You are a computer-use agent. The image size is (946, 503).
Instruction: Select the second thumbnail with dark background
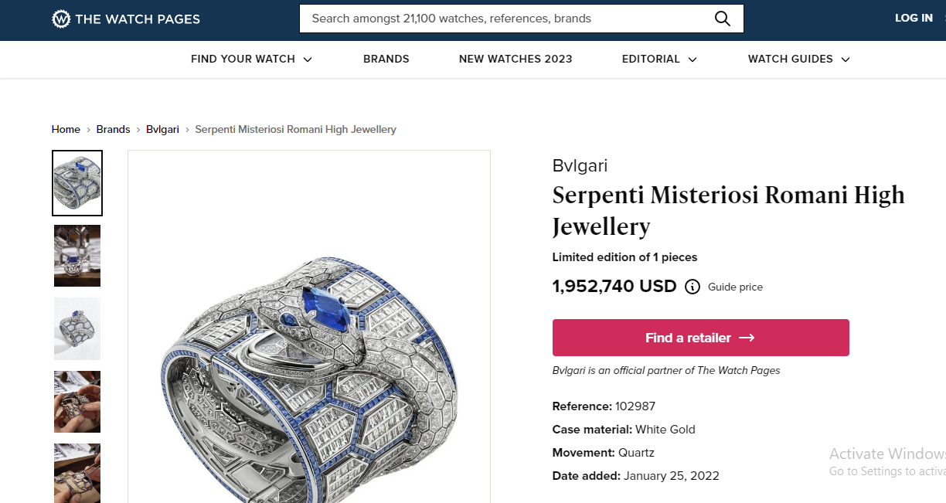(77, 256)
